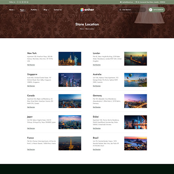The height and width of the screenshot is (174, 174).
Task: Click the arrow circle in Let's Connect button
Action: point(151,10)
